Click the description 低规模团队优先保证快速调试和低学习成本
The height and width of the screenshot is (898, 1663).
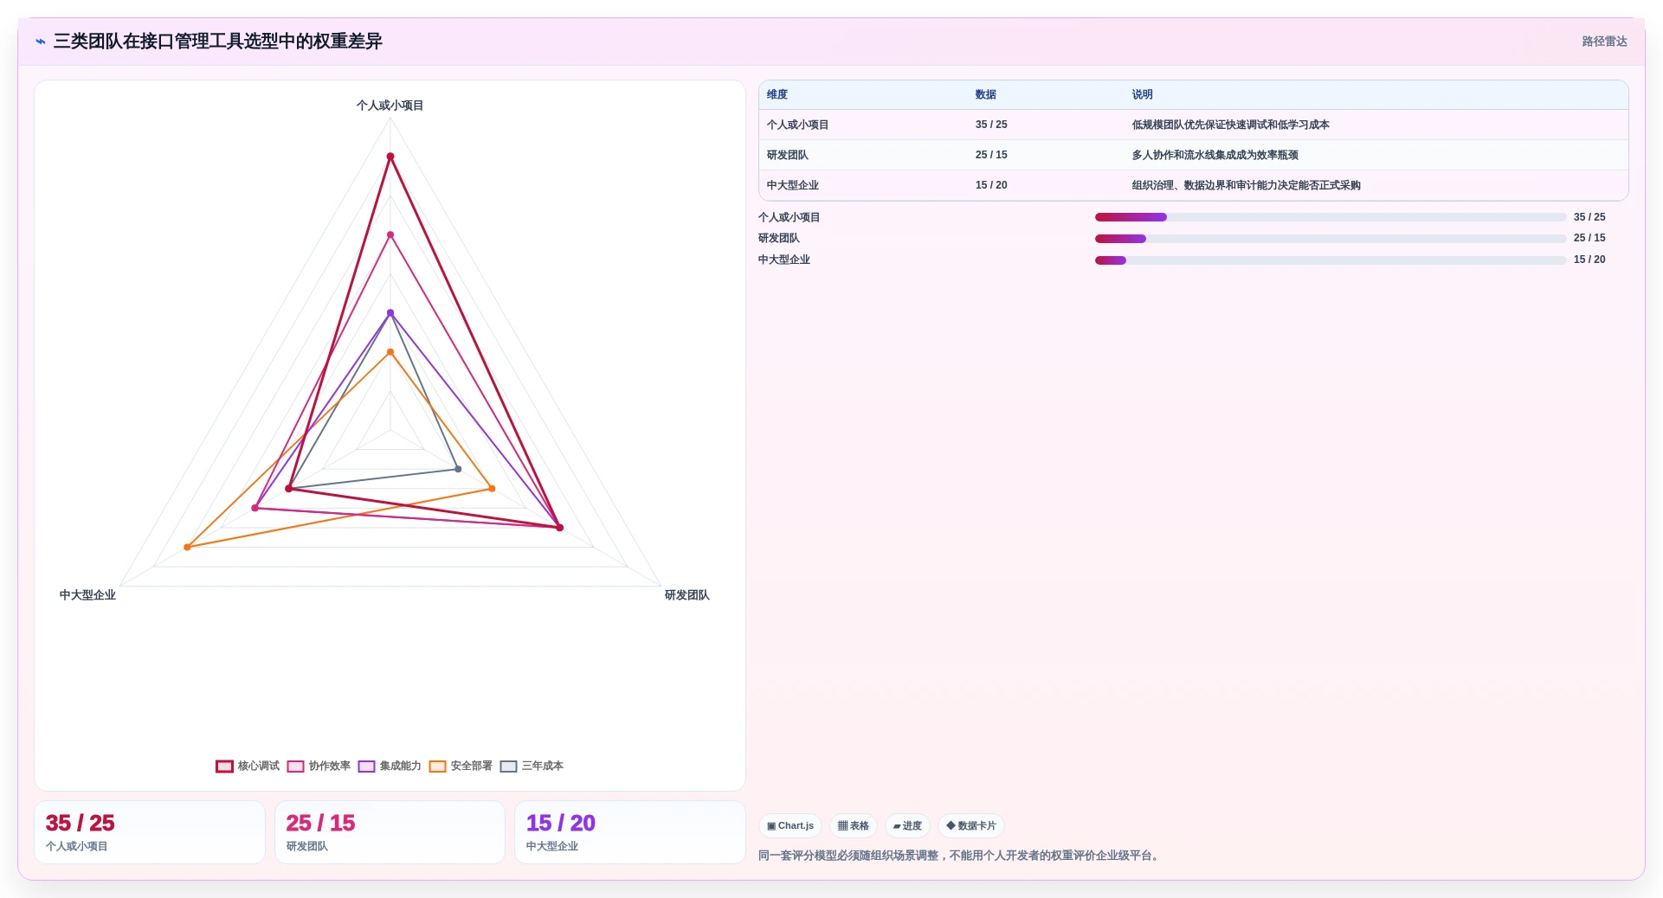(1231, 125)
